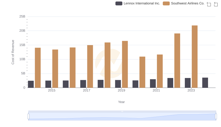The height and width of the screenshot is (127, 221).
Task: Click the reset zoom icon at top right
Action: click(216, 4)
